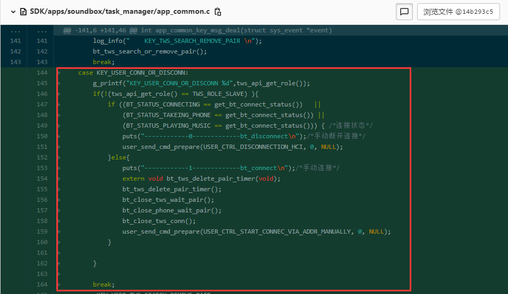Click the bt_close_tws_conn(); line
This screenshot has width=508, height=294.
tap(159, 221)
